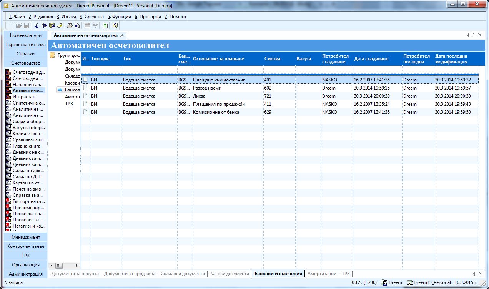Open Валутна обор... sidebar item
The width and height of the screenshot is (489, 289).
click(x=25, y=127)
